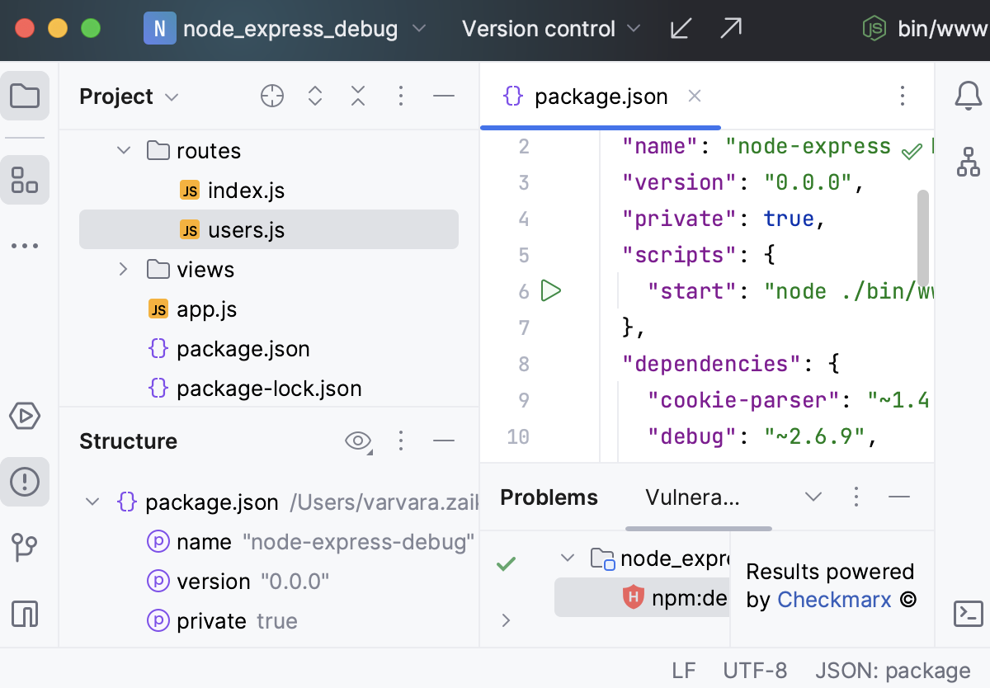Switch to the Vulnerable dependencies tab

click(x=692, y=497)
